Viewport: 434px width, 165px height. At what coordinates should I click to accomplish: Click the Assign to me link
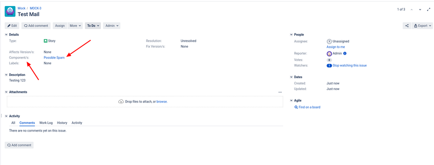pos(335,47)
